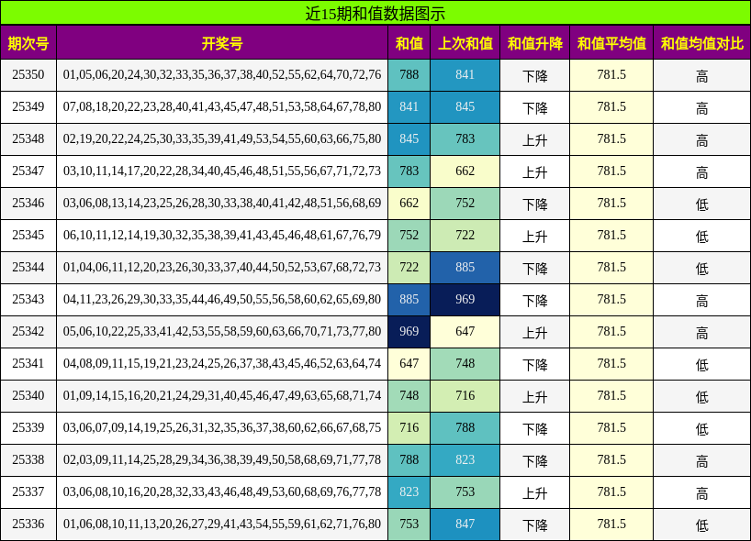Select period number 25350 in first row
The height and width of the screenshot is (541, 751).
coord(30,75)
